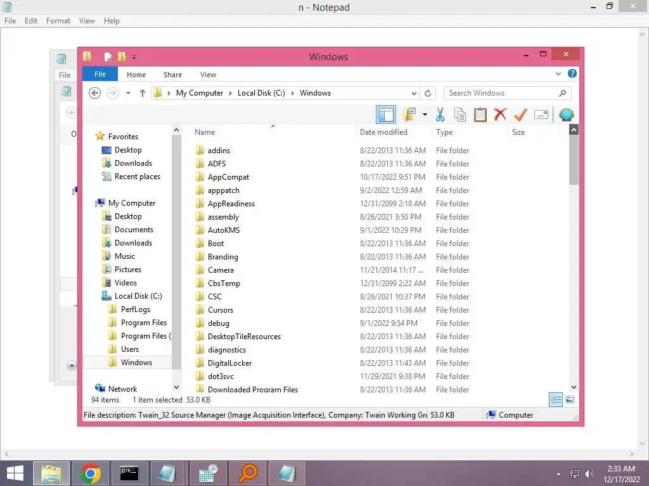649x486 pixels.
Task: Open the Format menu in Notepad
Action: 58,21
